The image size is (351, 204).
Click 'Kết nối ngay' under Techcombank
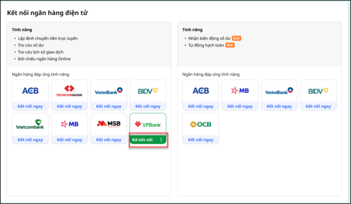70,106
